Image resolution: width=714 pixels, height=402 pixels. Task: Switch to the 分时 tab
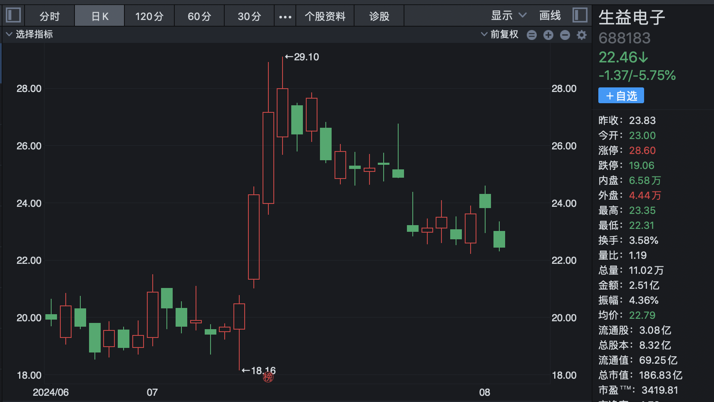click(50, 16)
